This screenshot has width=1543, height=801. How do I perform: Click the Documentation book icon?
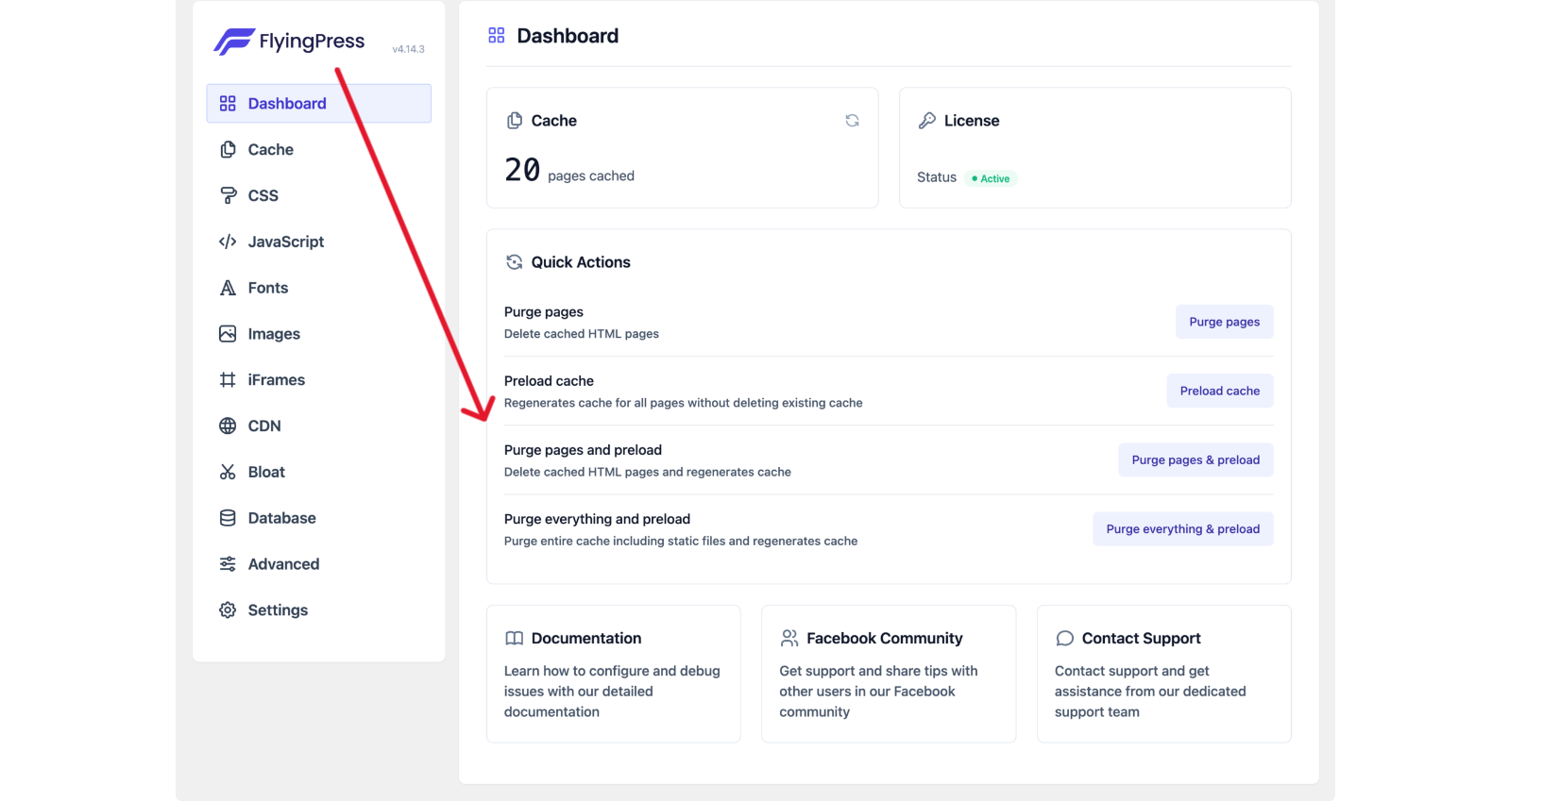tap(514, 639)
